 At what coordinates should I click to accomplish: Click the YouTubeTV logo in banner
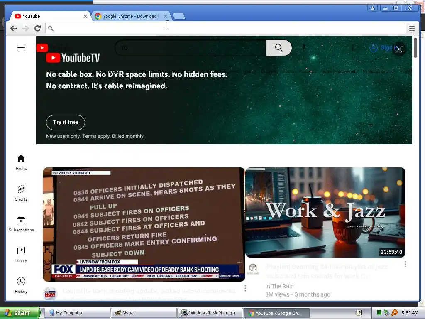coord(73,58)
